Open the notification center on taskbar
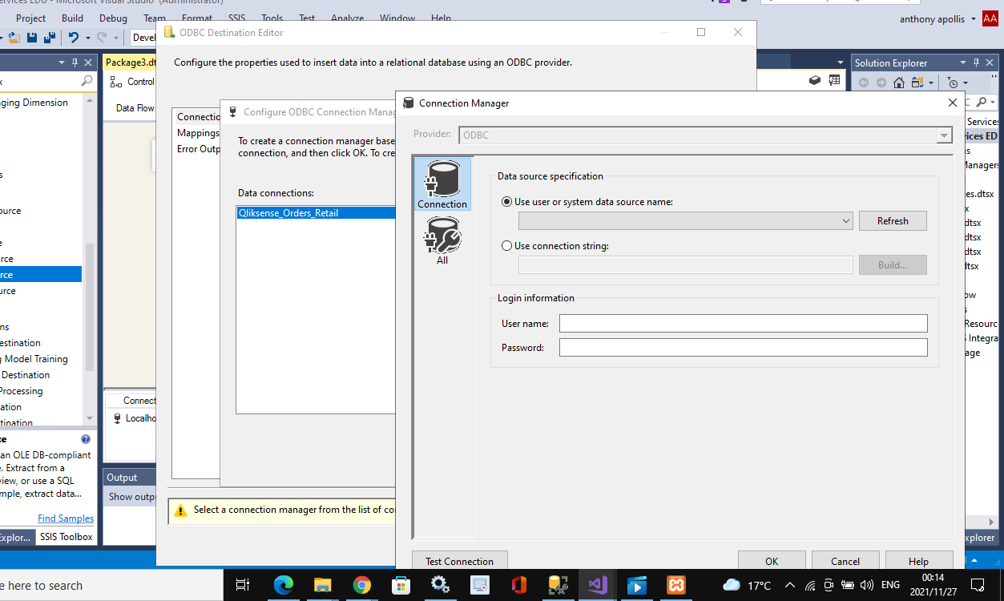The width and height of the screenshot is (1004, 601). click(977, 585)
